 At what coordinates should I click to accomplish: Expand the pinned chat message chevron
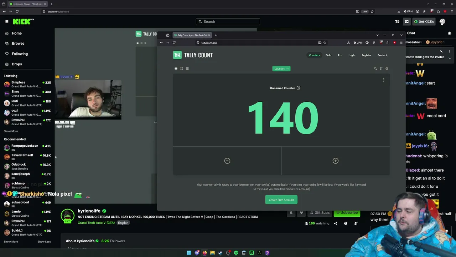(450, 58)
